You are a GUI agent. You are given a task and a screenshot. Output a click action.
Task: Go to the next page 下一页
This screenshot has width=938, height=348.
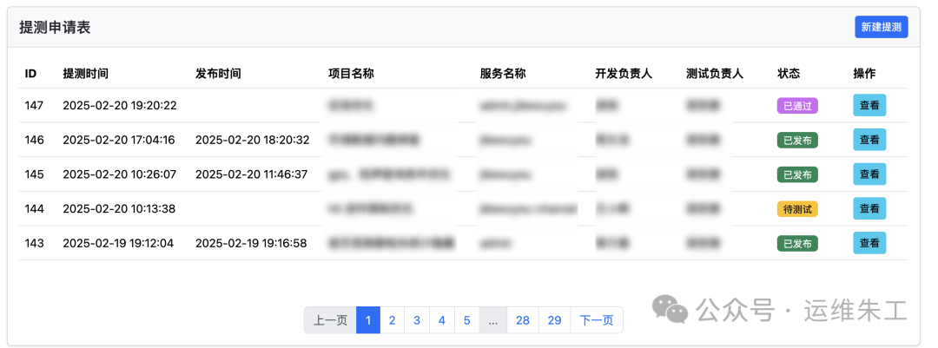pos(596,320)
